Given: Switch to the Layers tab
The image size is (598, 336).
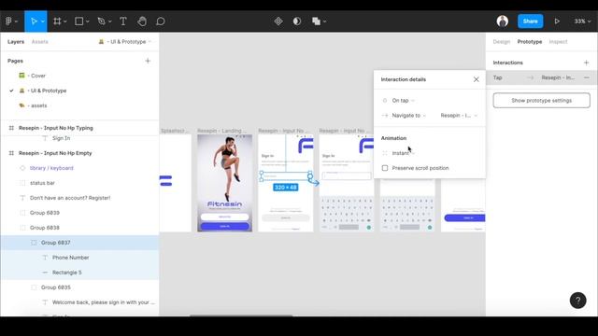Looking at the screenshot, I should click(16, 41).
